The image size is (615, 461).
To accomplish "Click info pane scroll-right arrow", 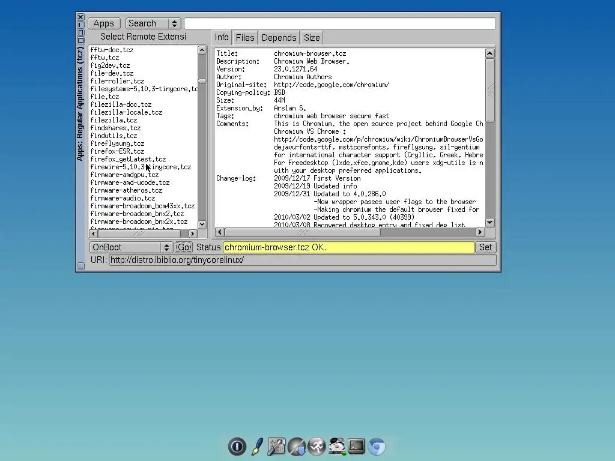I will click(x=480, y=232).
